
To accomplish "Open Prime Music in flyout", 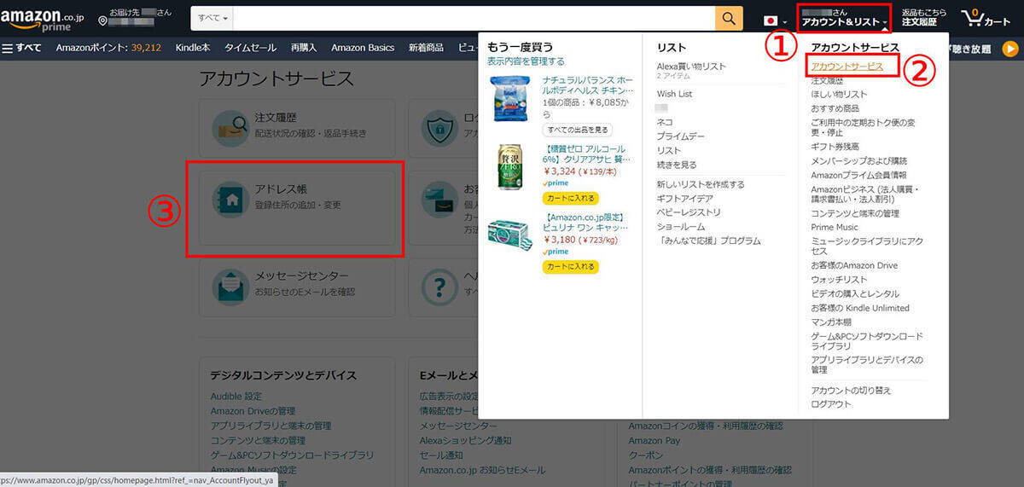I will 835,228.
